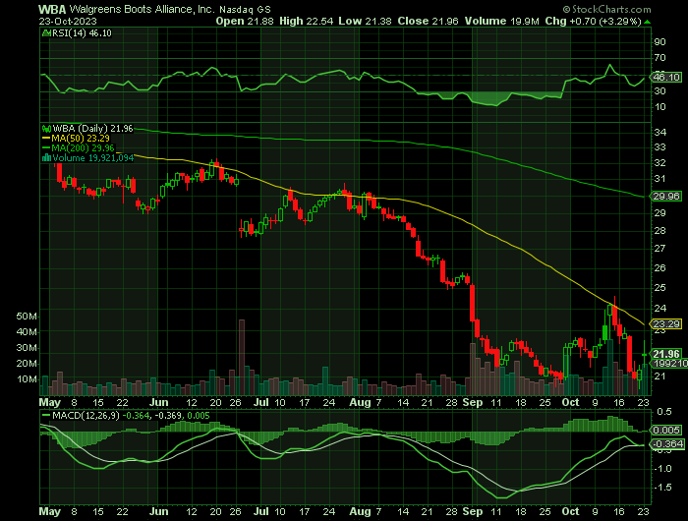Click the 'Walgreens Boots Alliance, Inc.' company name
The image size is (688, 521).
click(143, 9)
